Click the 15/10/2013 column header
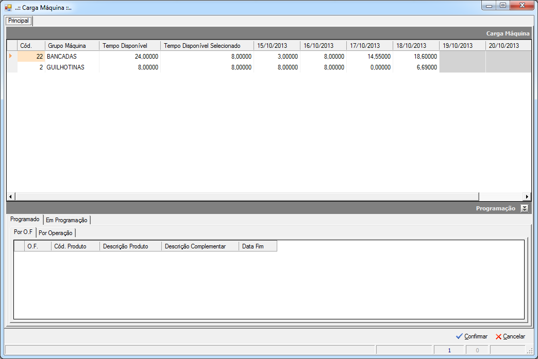538x359 pixels. (277, 46)
